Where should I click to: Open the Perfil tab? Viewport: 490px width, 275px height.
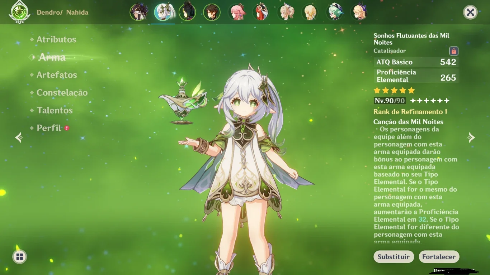[x=49, y=128]
